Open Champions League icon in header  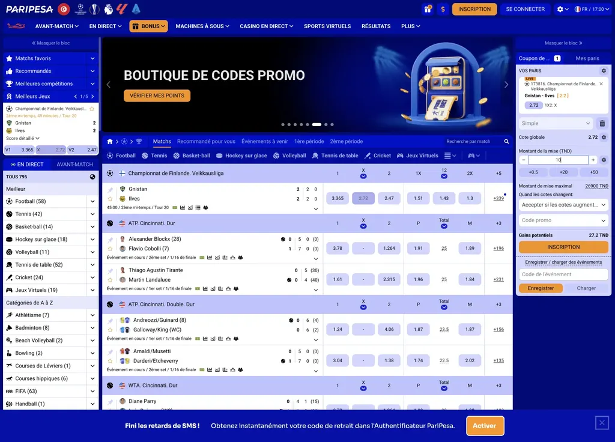click(80, 9)
